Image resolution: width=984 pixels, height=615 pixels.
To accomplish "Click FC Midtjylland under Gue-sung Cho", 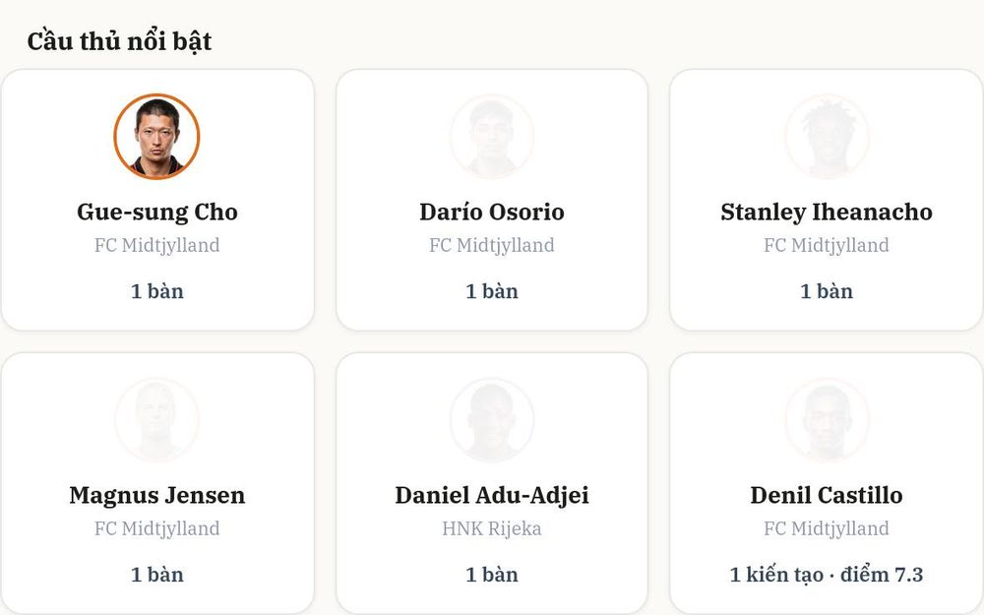I will point(156,245).
